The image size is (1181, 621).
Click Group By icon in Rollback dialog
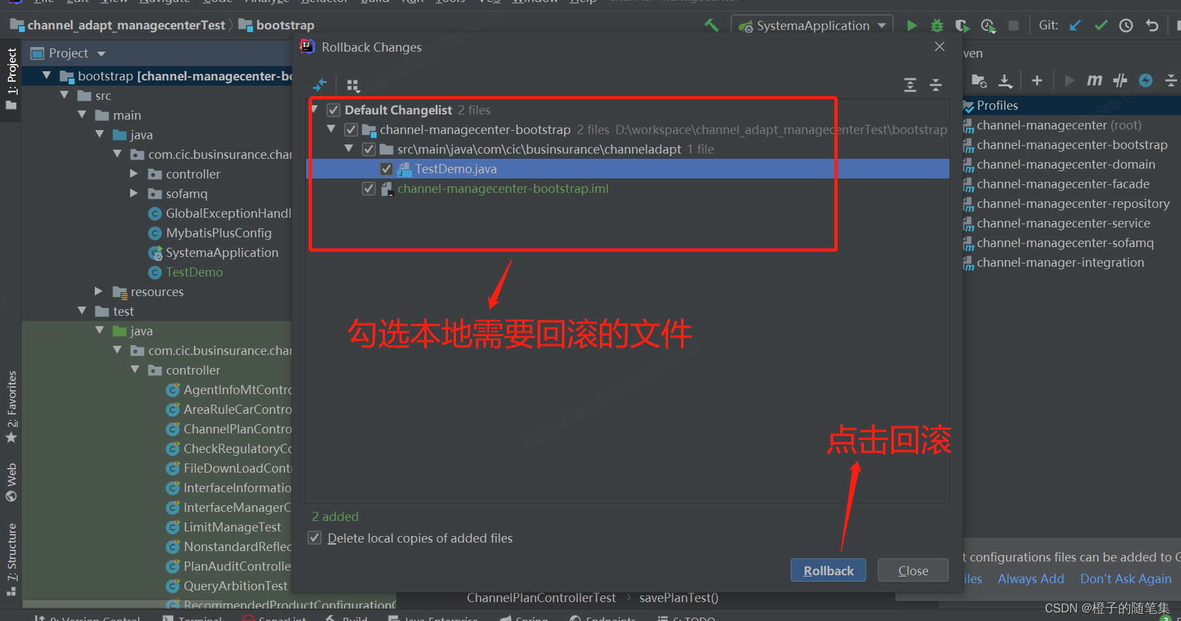pos(353,85)
